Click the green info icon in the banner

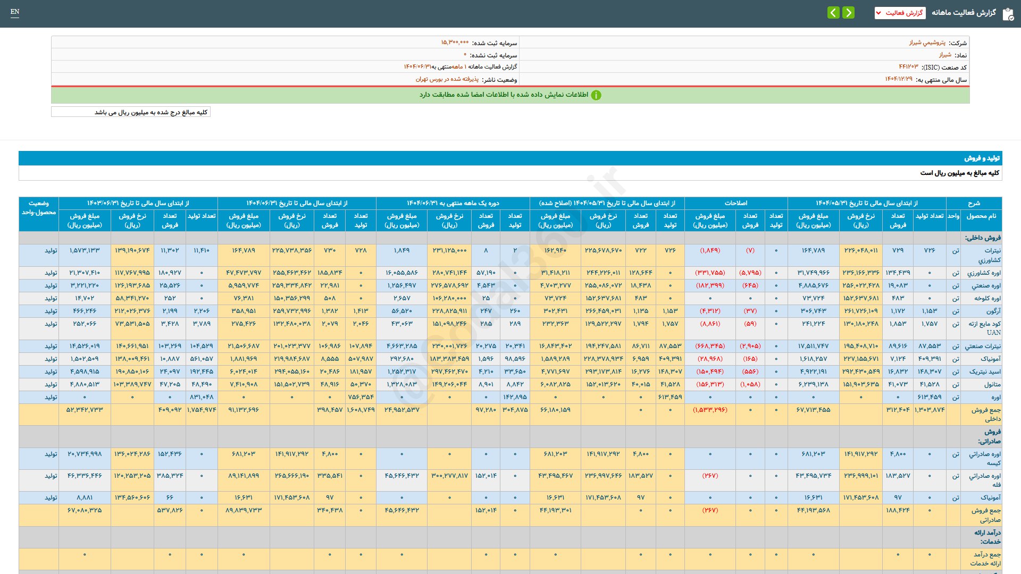[x=596, y=95]
